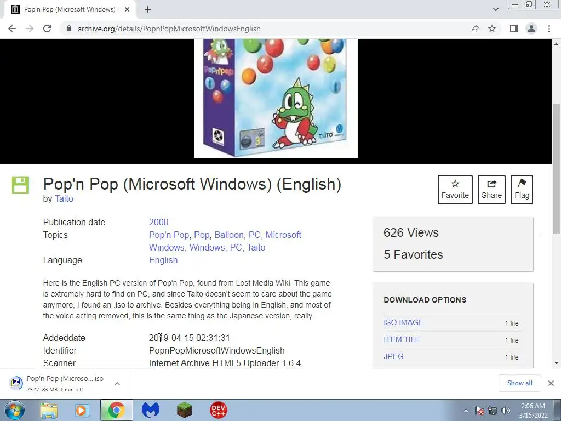Share this page icon in address bar

[474, 29]
